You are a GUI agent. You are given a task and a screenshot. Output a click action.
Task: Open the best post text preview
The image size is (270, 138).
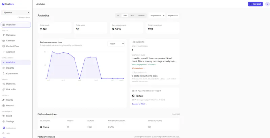point(154,60)
